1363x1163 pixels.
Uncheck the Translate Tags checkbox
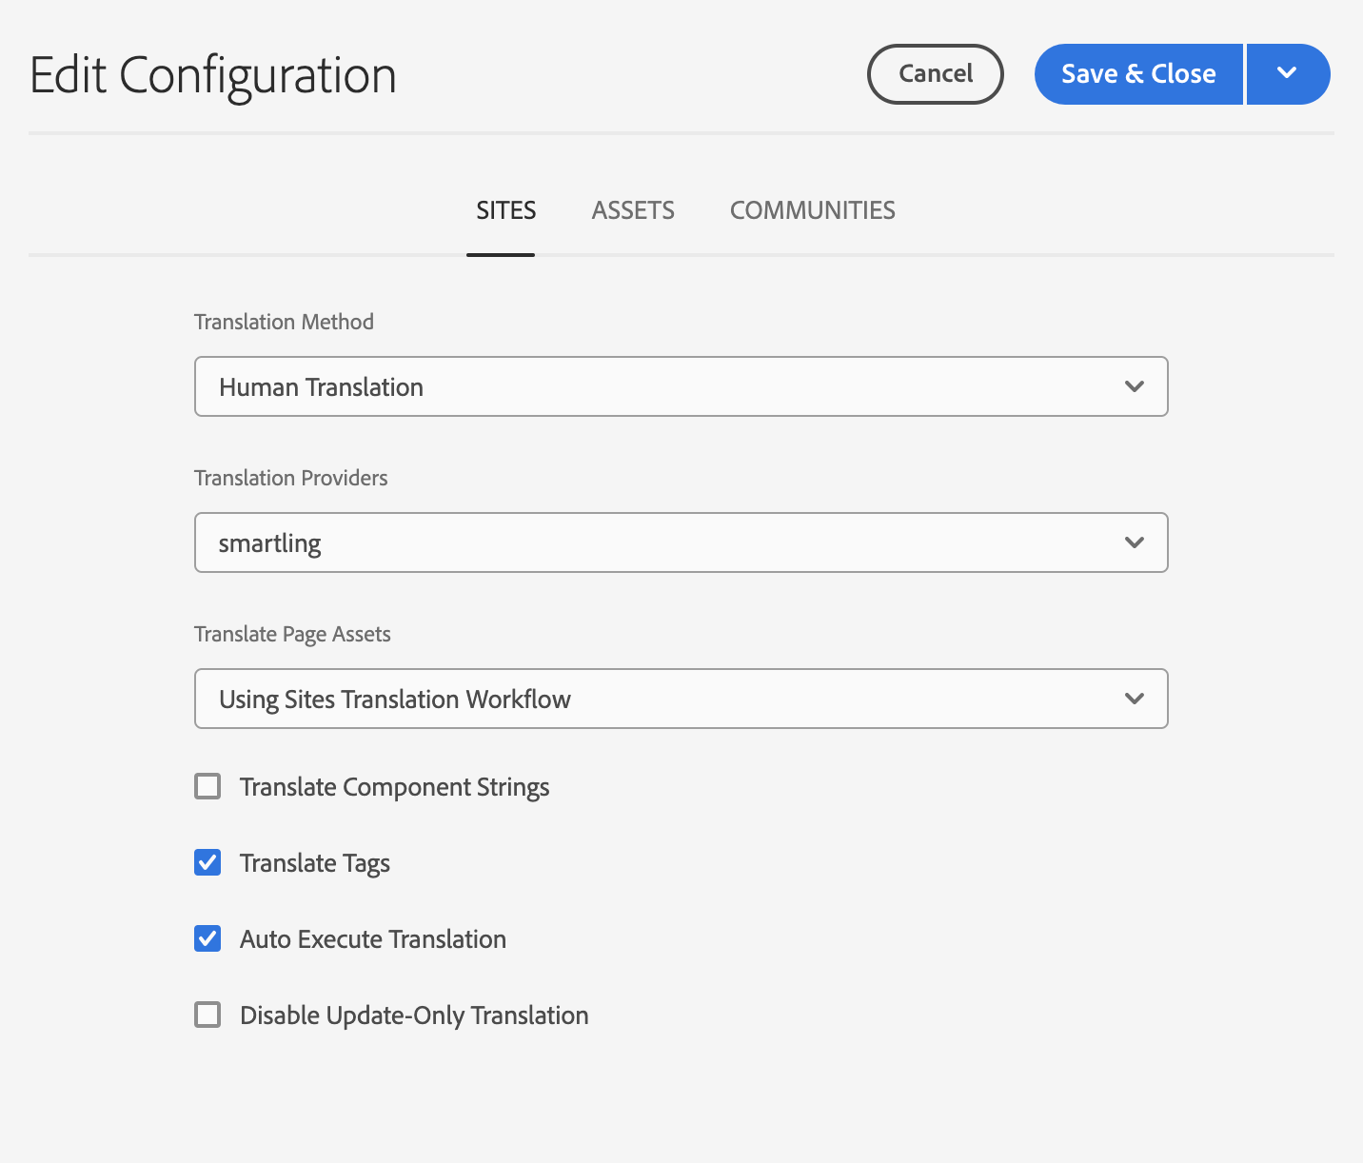pyautogui.click(x=207, y=862)
